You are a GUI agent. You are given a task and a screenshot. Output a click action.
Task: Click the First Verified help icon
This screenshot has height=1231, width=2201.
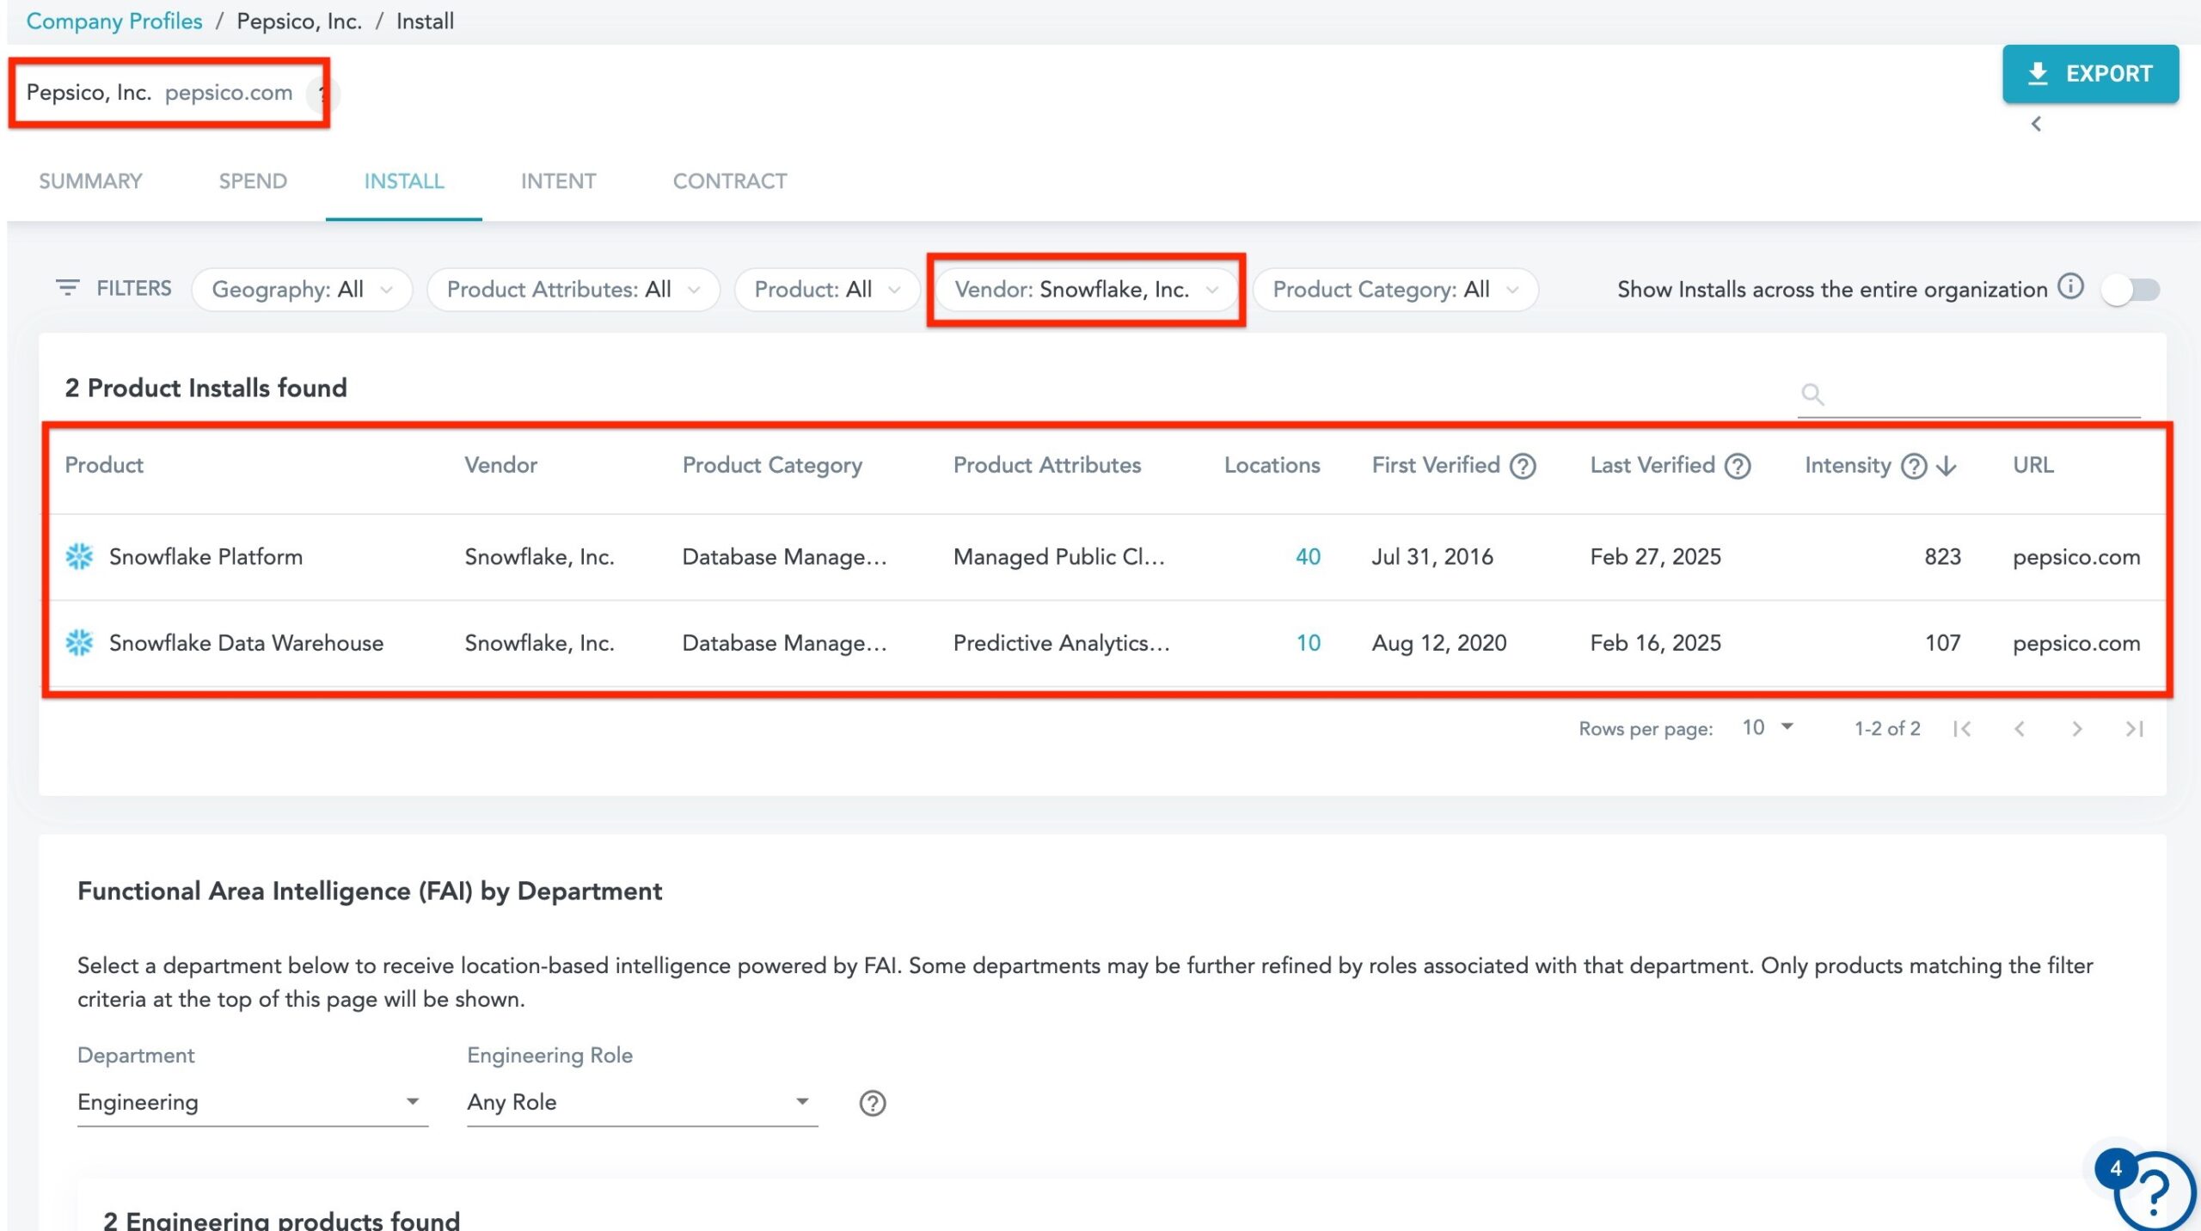click(1523, 466)
